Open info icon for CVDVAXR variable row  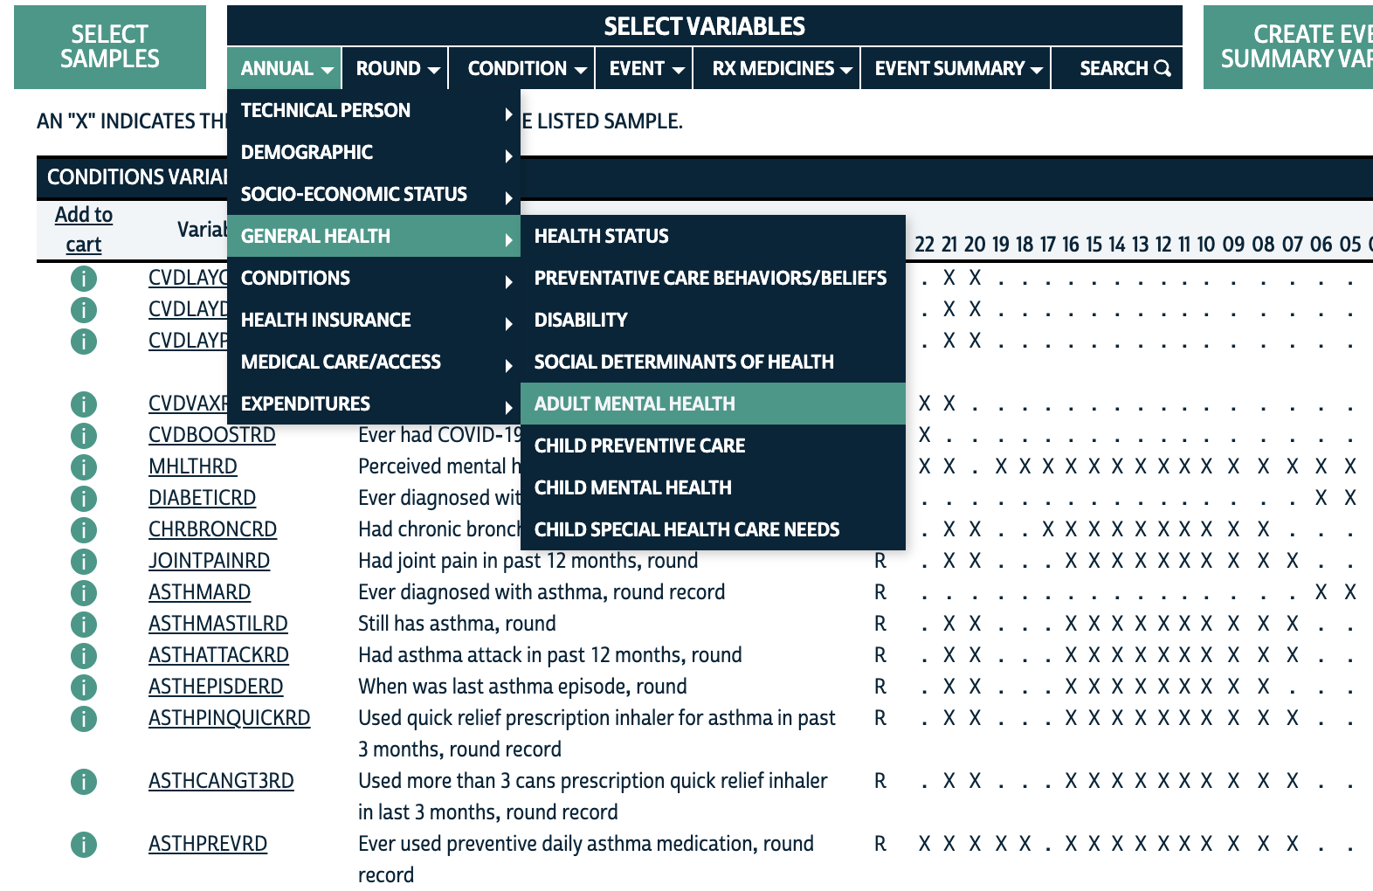click(84, 404)
